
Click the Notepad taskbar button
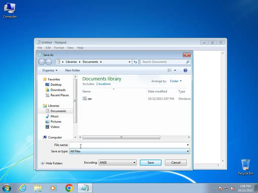85,188
